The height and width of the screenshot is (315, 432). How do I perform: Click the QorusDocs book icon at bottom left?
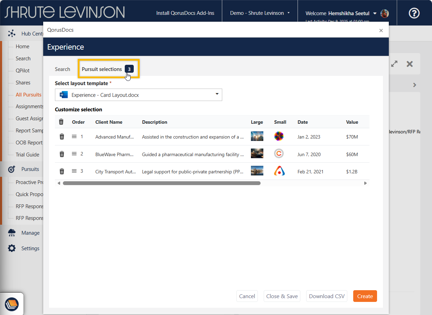pos(12,304)
